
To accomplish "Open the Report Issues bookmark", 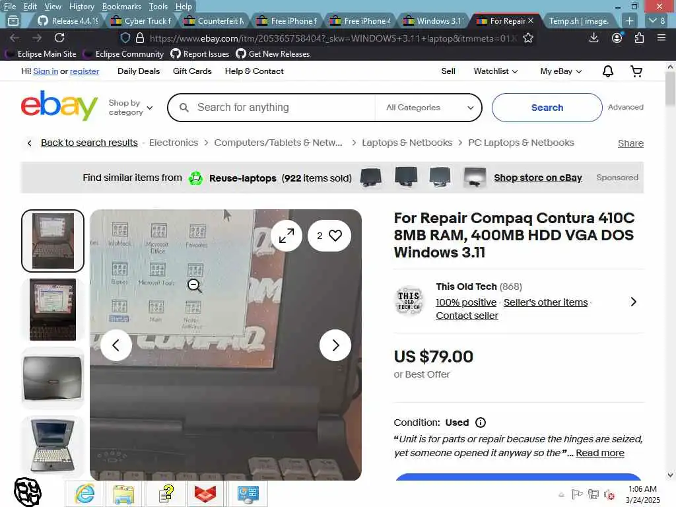I will coord(200,54).
